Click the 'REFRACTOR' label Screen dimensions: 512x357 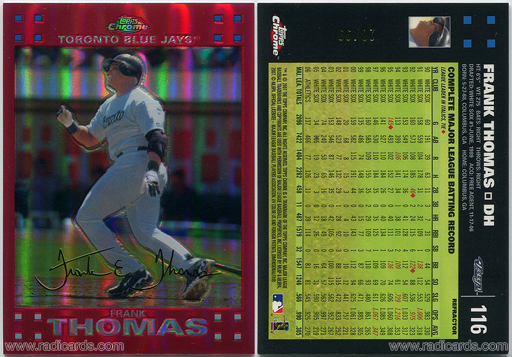click(x=454, y=317)
